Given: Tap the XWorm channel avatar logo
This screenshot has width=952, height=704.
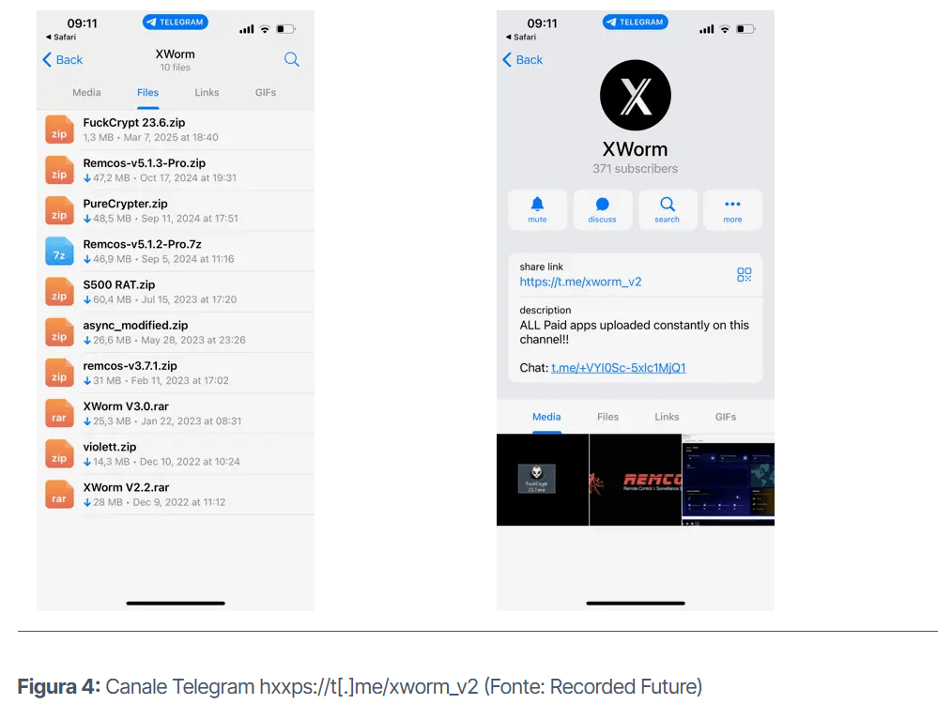Looking at the screenshot, I should coord(635,96).
